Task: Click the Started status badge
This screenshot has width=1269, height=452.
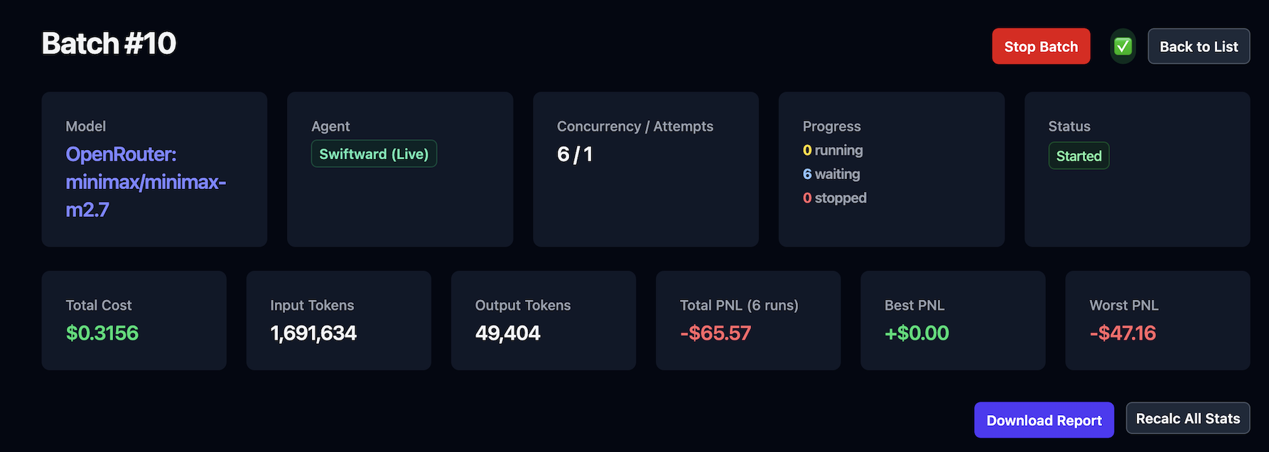Action: pyautogui.click(x=1079, y=156)
